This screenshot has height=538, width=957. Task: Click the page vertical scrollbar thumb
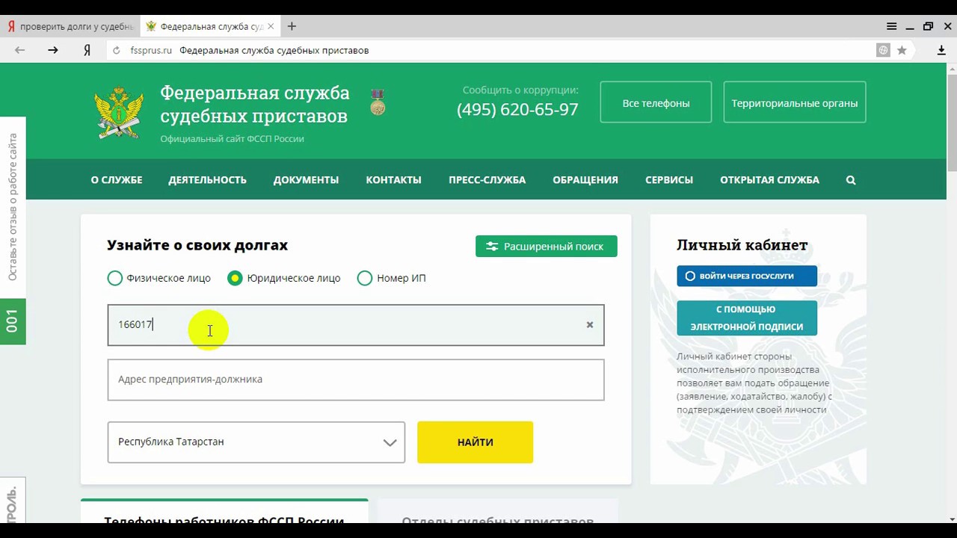[x=952, y=123]
